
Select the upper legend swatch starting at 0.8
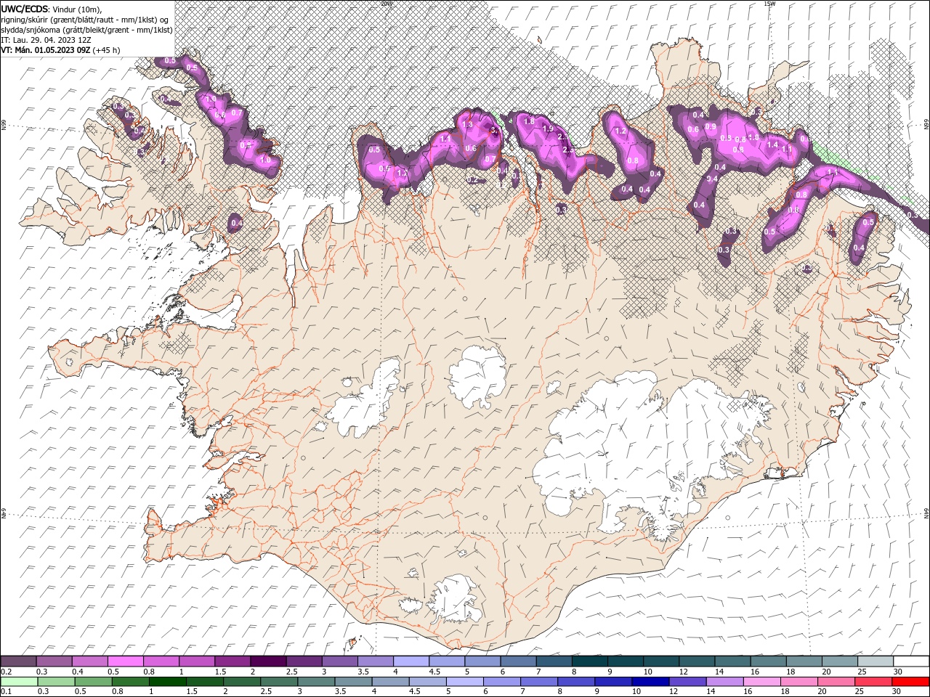[161, 661]
